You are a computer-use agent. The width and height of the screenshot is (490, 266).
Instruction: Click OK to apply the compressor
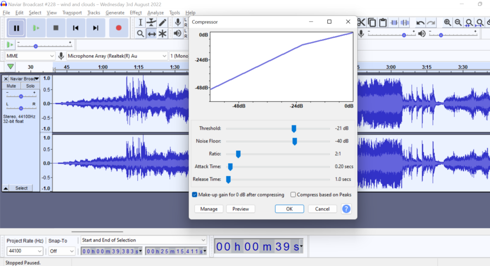[289, 209]
